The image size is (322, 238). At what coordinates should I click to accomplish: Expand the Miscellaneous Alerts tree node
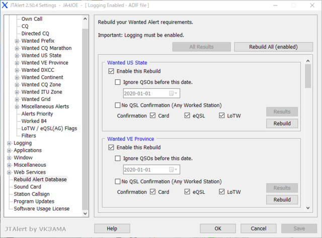[x=17, y=107]
